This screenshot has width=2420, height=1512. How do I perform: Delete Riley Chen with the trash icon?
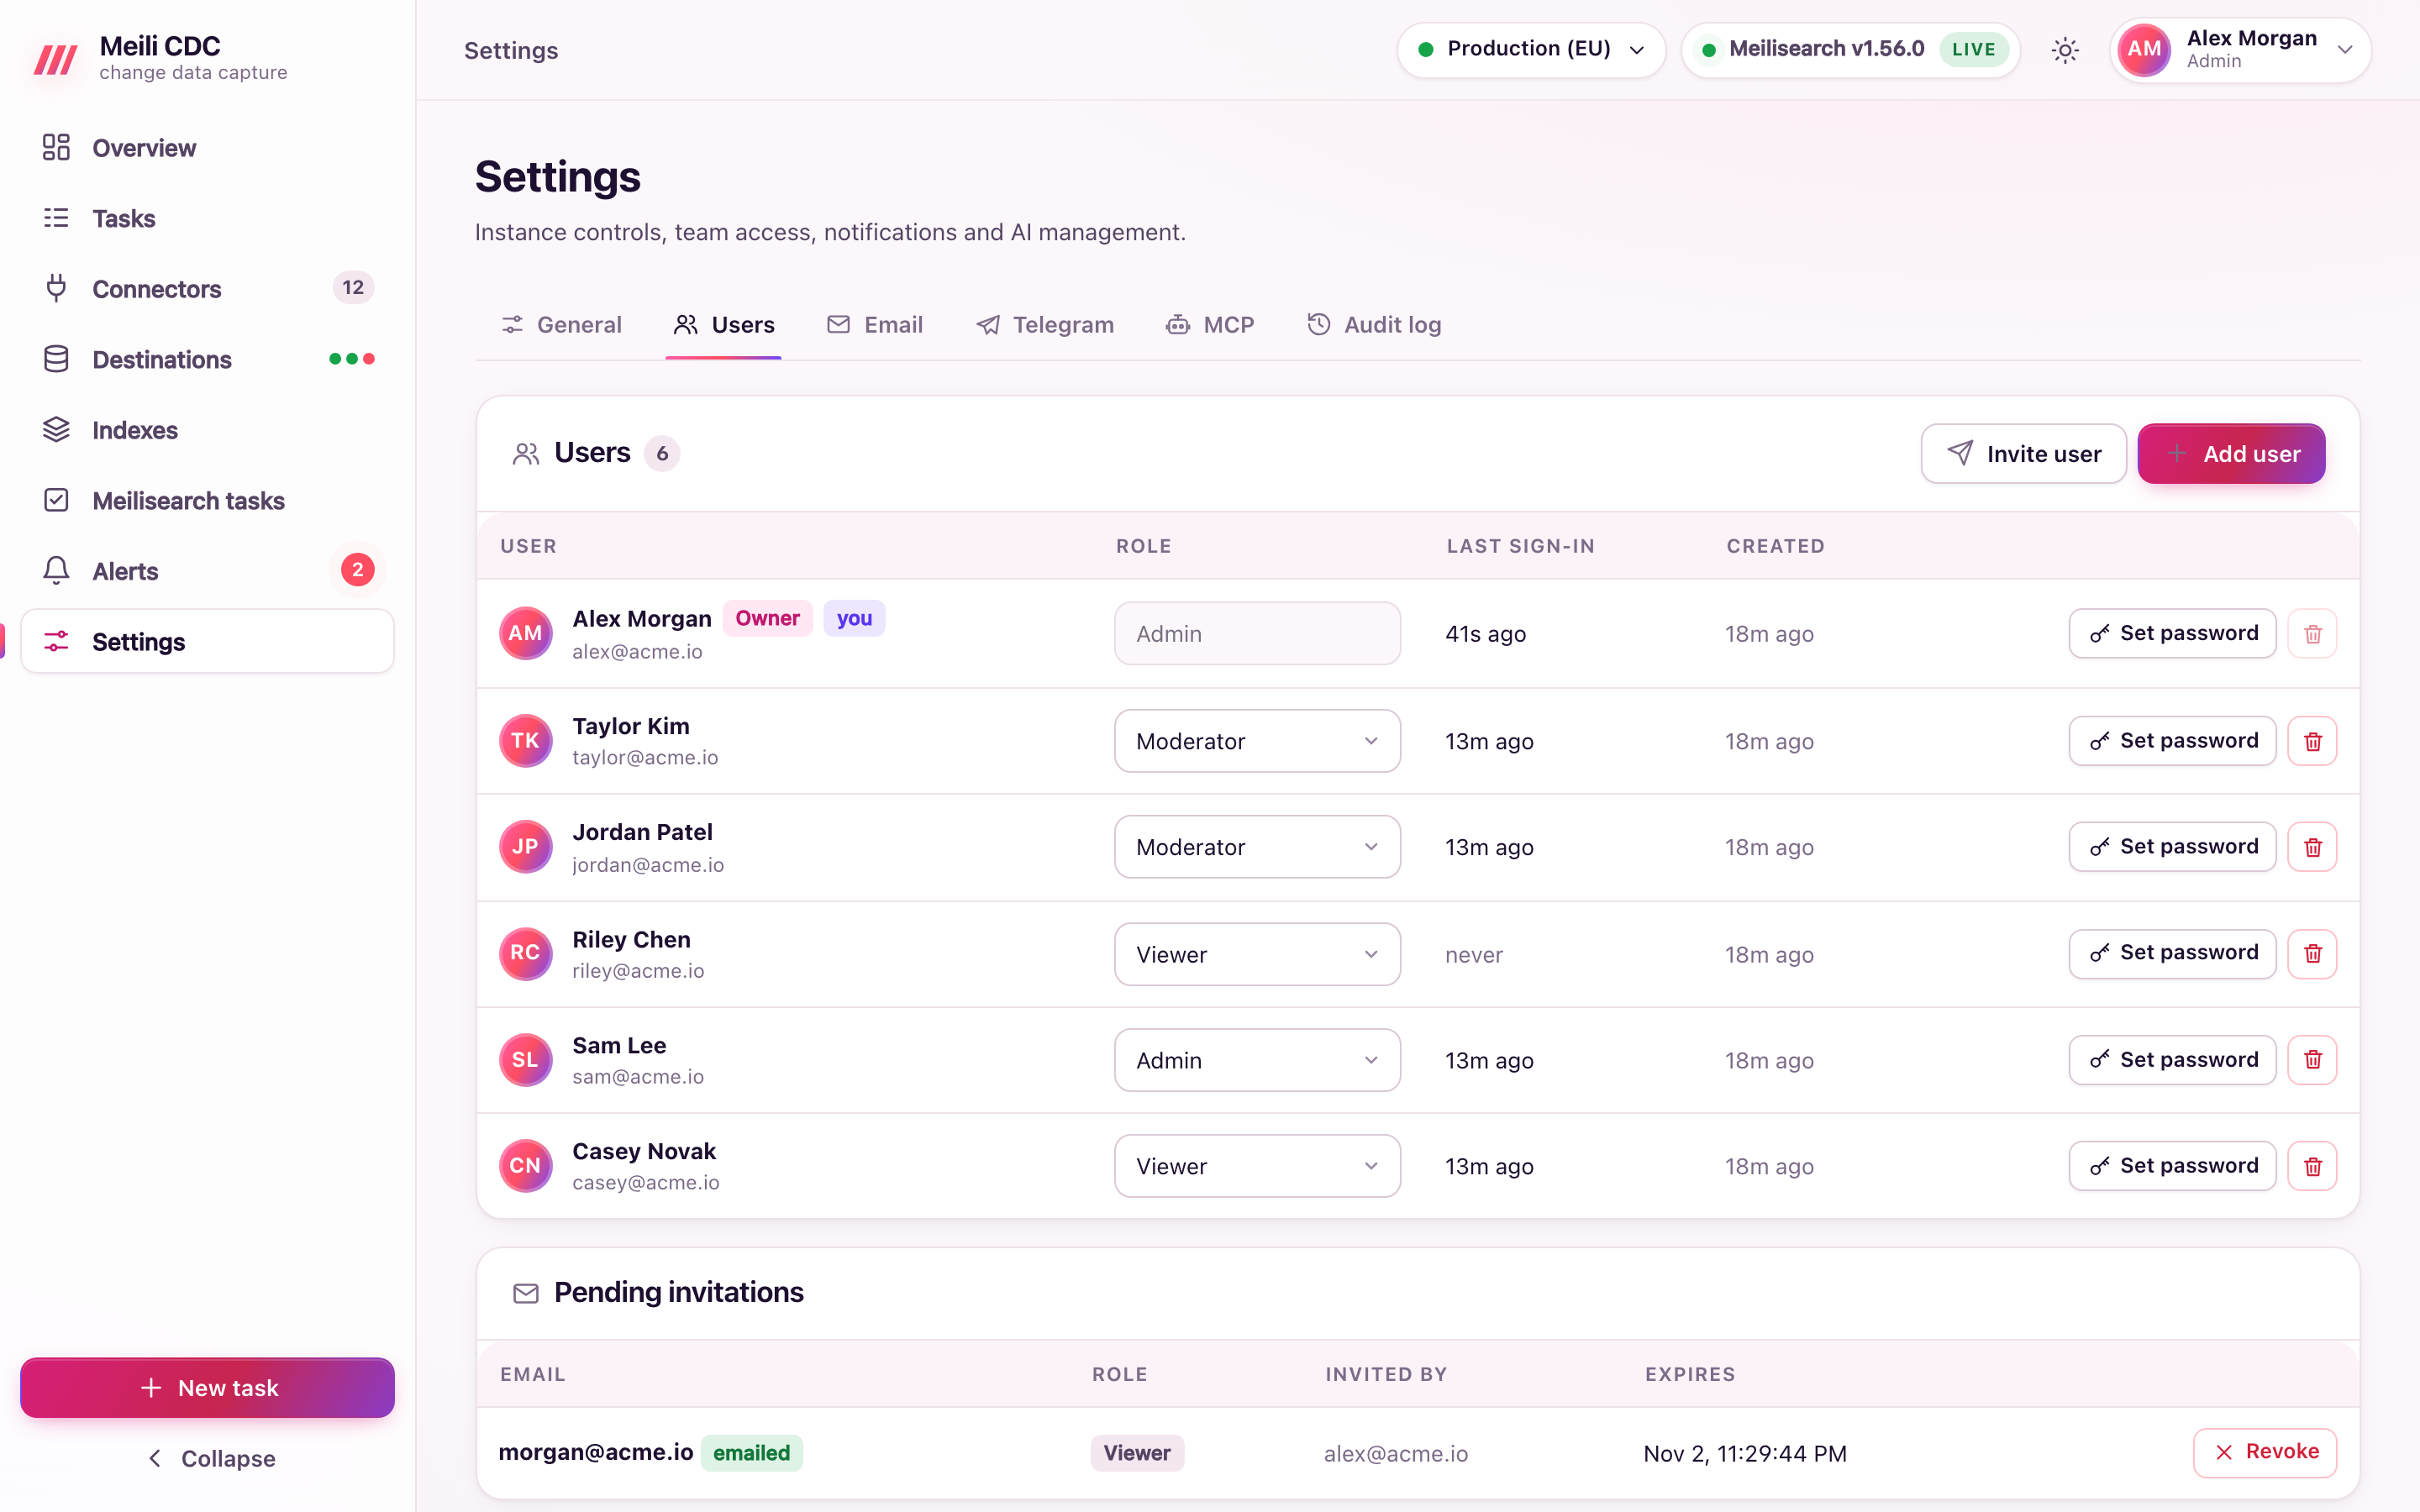click(x=2312, y=953)
